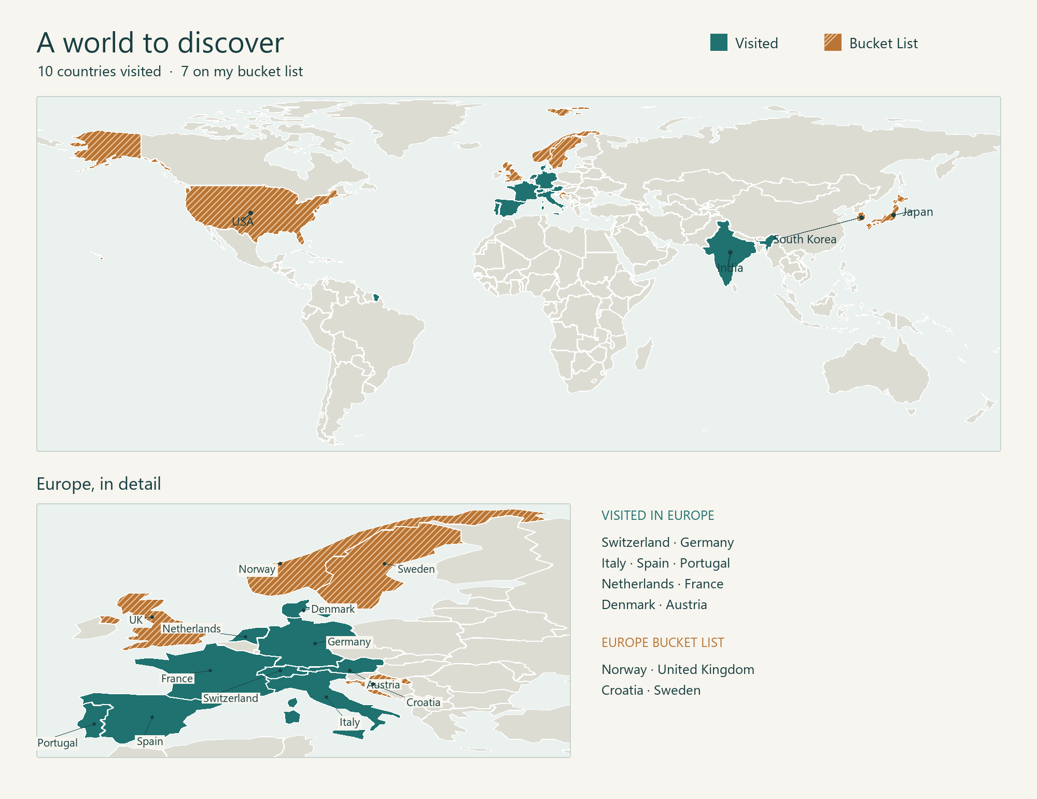Image resolution: width=1037 pixels, height=799 pixels.
Task: Click the Bucket List legend label
Action: click(884, 44)
